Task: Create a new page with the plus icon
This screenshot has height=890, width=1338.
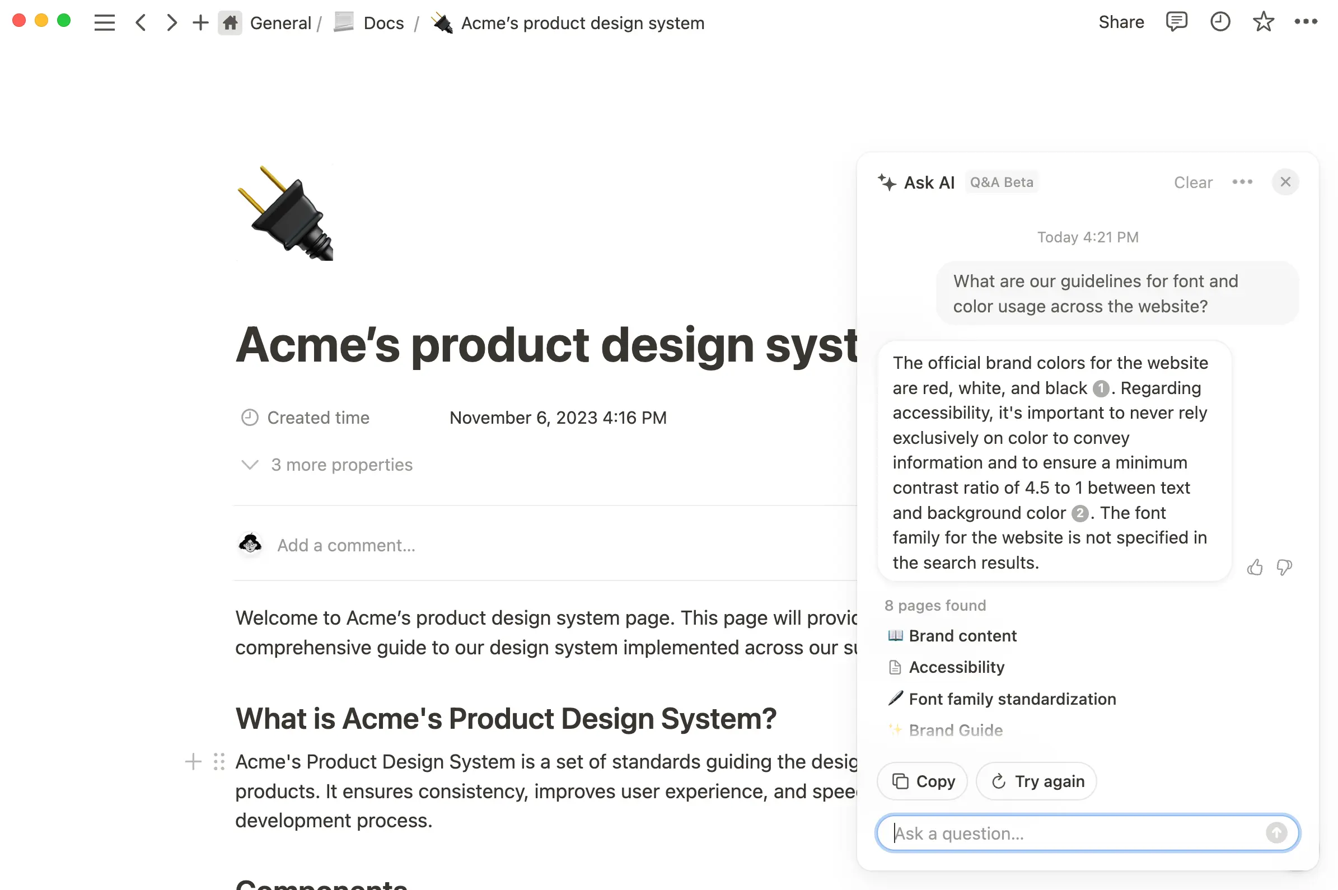Action: tap(200, 22)
